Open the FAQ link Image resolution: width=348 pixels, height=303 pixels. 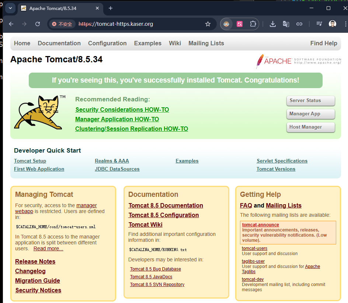pos(246,206)
